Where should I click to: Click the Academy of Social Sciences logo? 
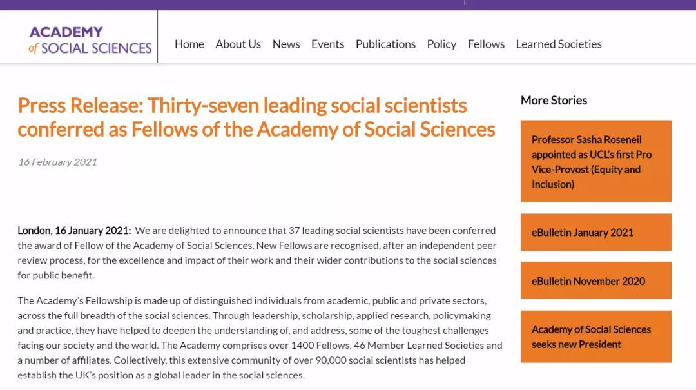click(x=90, y=39)
